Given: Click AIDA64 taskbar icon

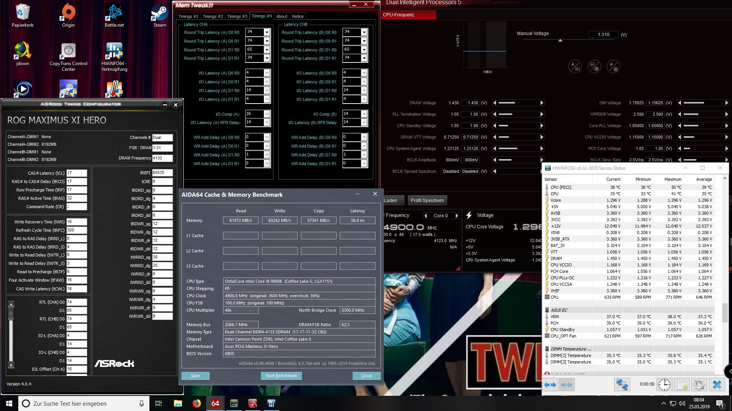Looking at the screenshot, I should [x=215, y=403].
